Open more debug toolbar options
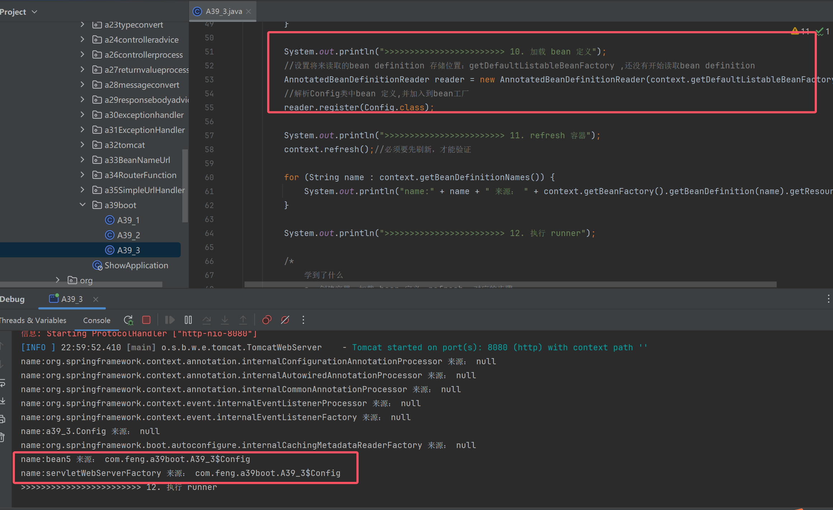Image resolution: width=833 pixels, height=510 pixels. click(x=303, y=320)
